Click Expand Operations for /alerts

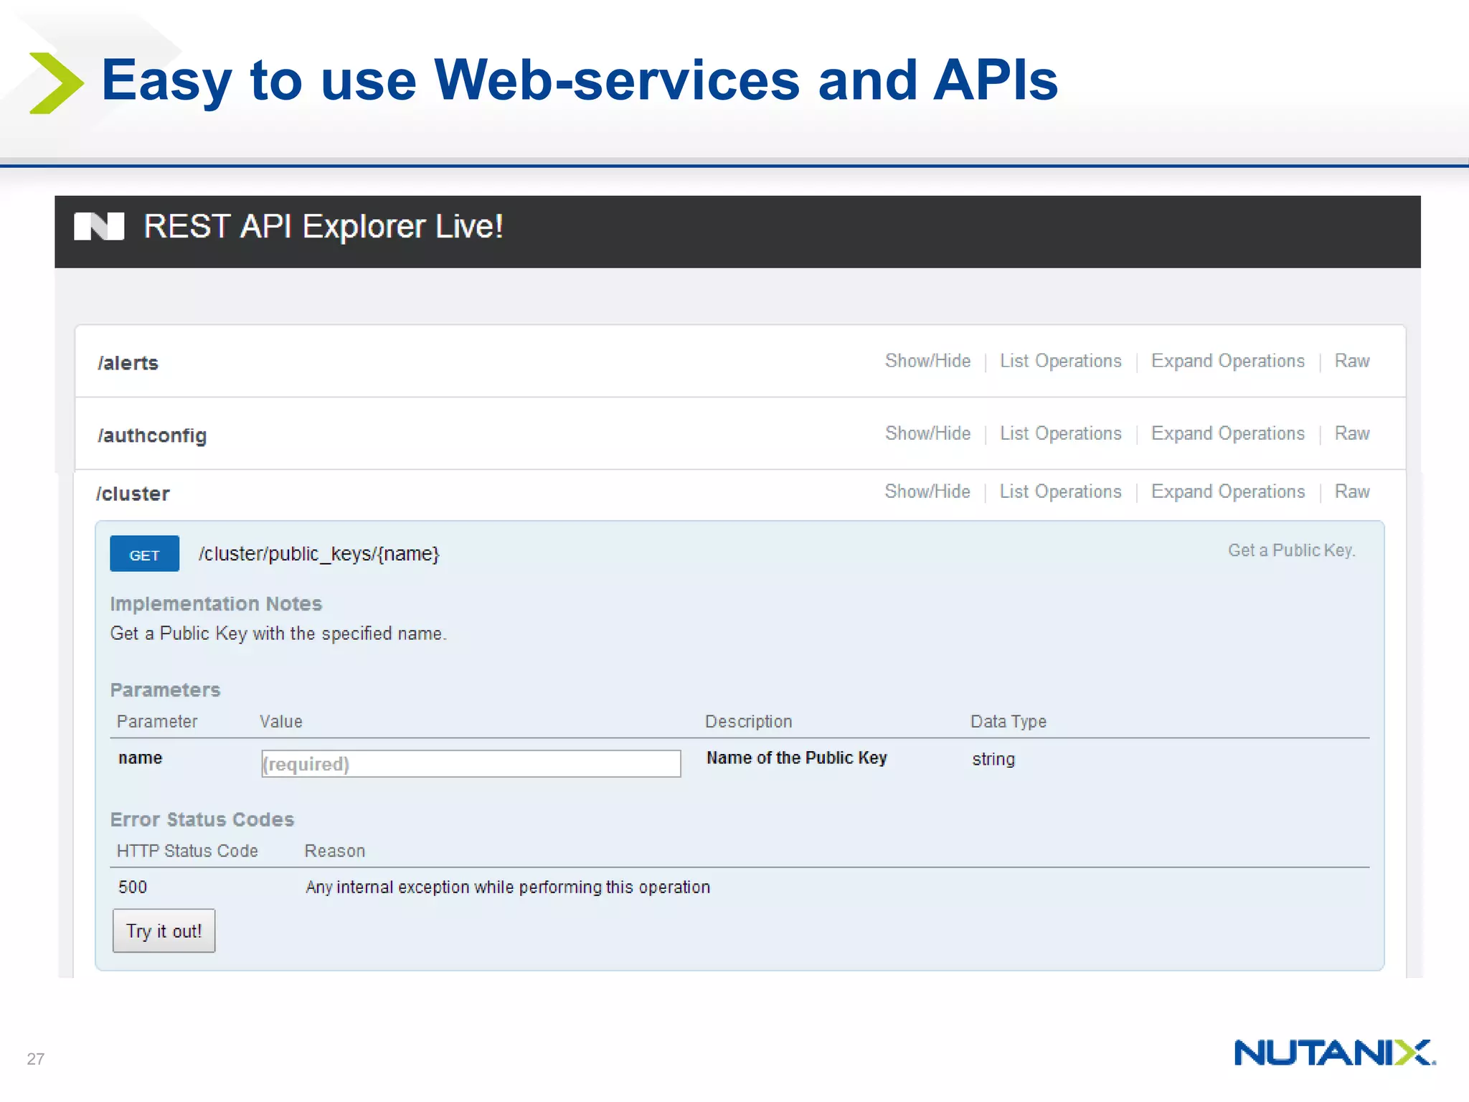1228,361
